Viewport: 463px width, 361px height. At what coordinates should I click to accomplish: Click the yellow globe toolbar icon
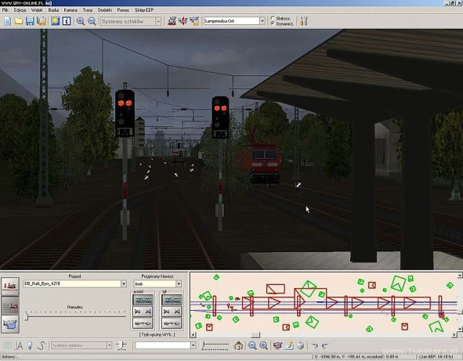tap(55, 21)
